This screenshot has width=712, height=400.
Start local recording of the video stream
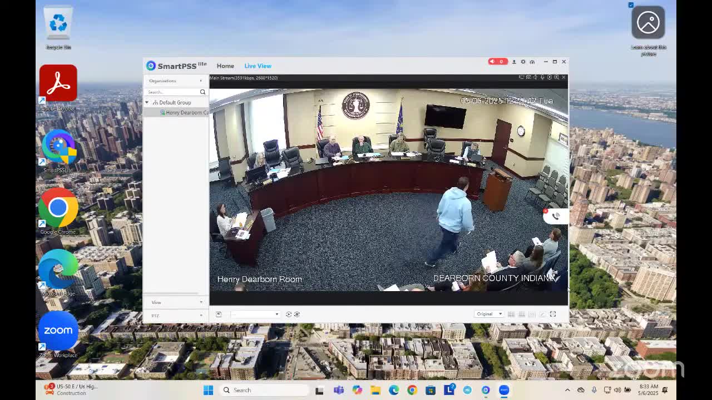point(550,78)
